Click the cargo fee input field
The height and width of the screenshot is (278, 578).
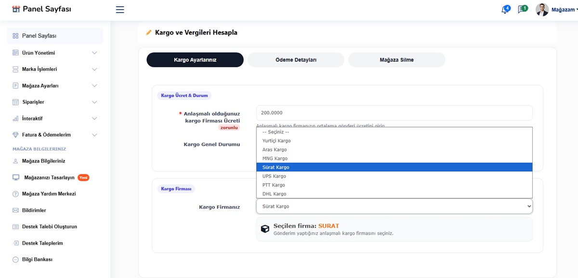394,113
